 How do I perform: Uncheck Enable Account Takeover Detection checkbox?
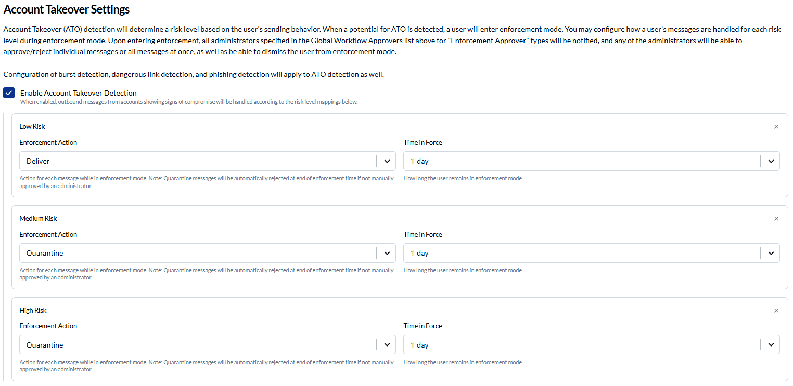point(9,93)
